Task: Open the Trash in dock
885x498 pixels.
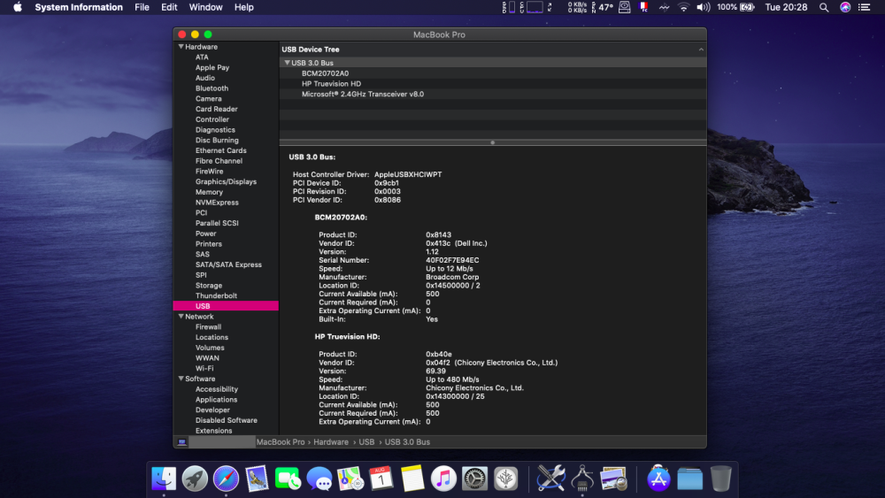Action: (720, 479)
